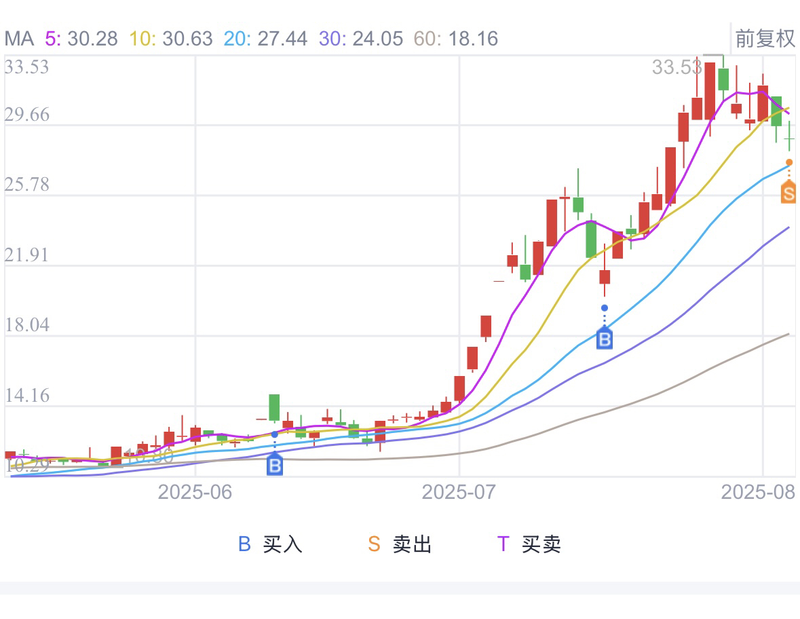The height and width of the screenshot is (619, 800).
Task: Select the MA 10: 30.63 indicator label
Action: point(171,39)
